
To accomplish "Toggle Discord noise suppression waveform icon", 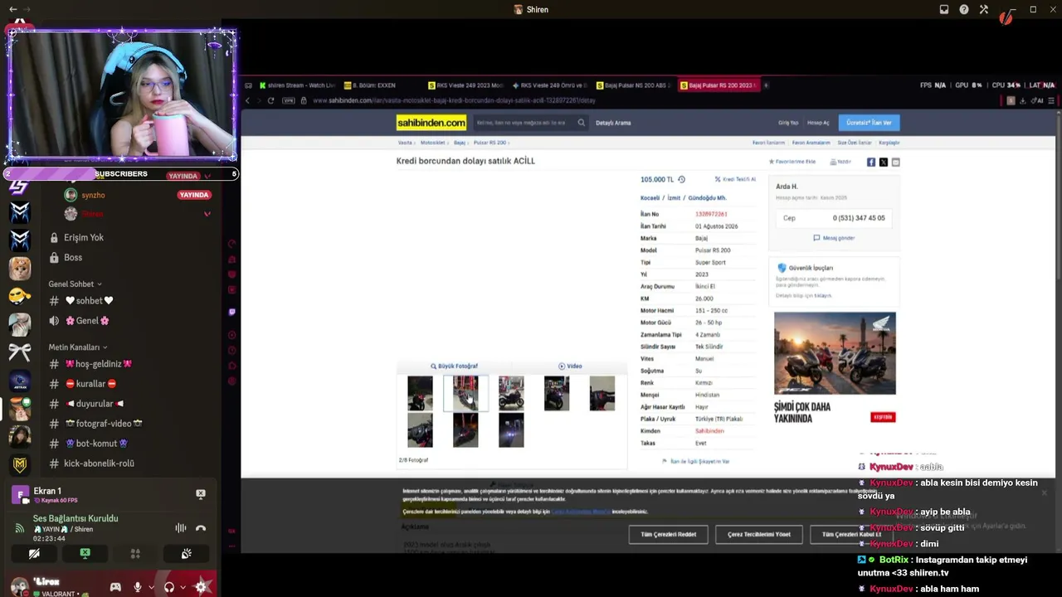I will (180, 528).
